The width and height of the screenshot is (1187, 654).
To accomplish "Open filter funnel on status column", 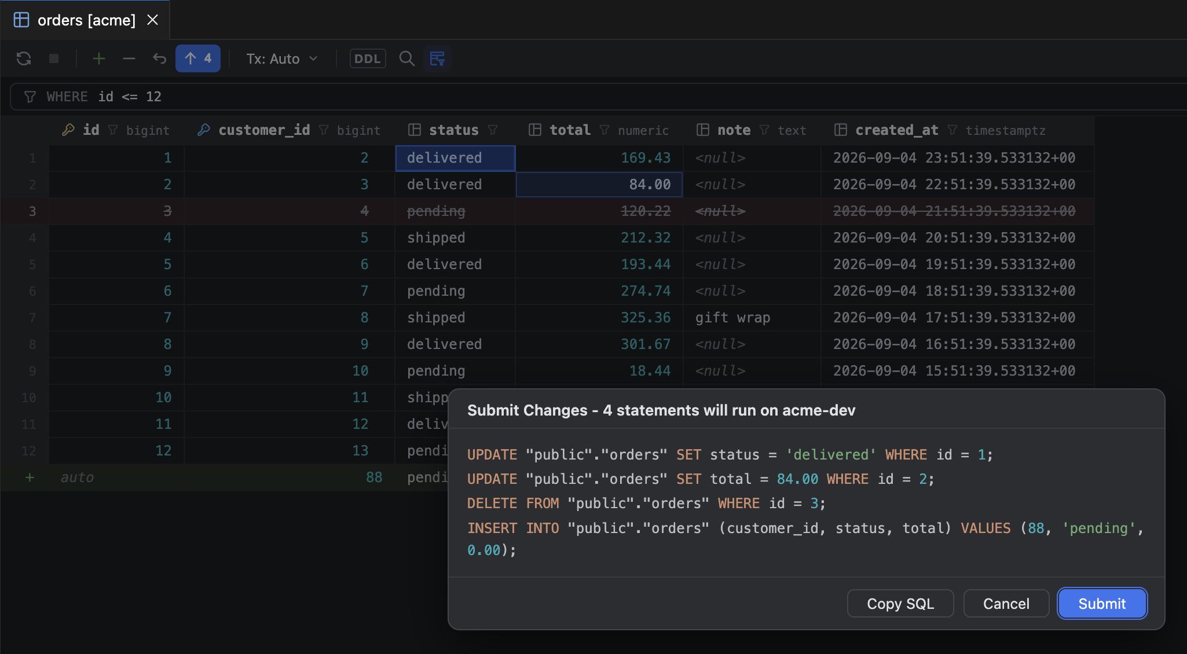I will pyautogui.click(x=493, y=130).
